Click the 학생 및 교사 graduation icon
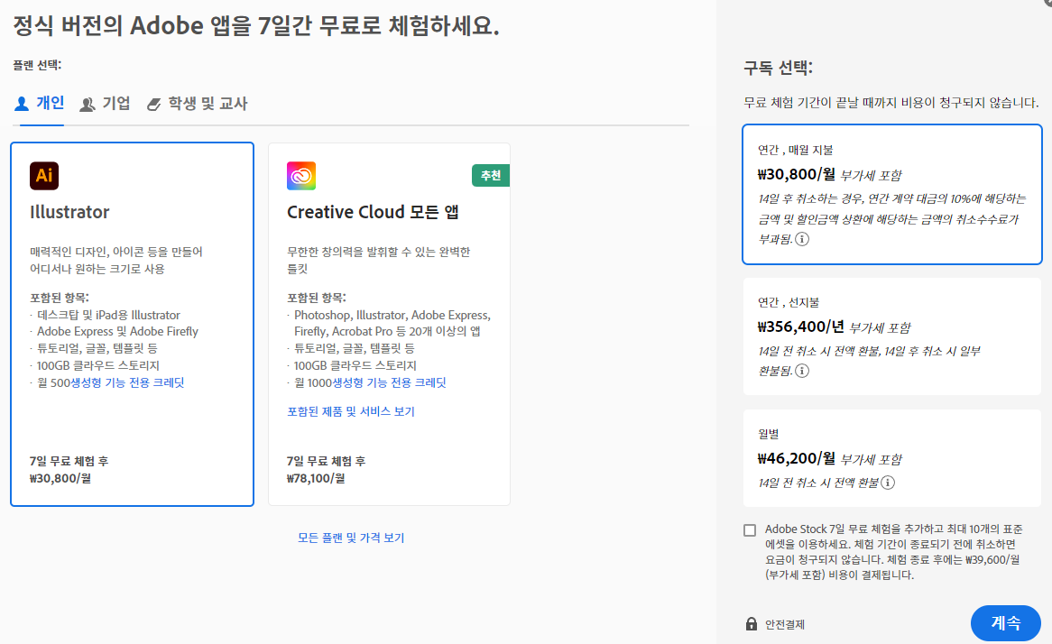The image size is (1052, 644). (157, 104)
